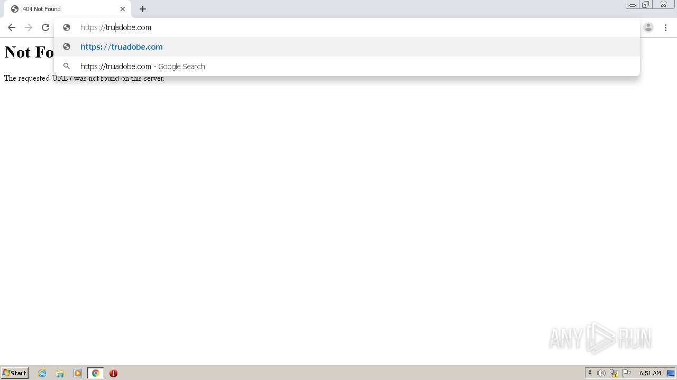Click the show desktop tray button

[671, 373]
